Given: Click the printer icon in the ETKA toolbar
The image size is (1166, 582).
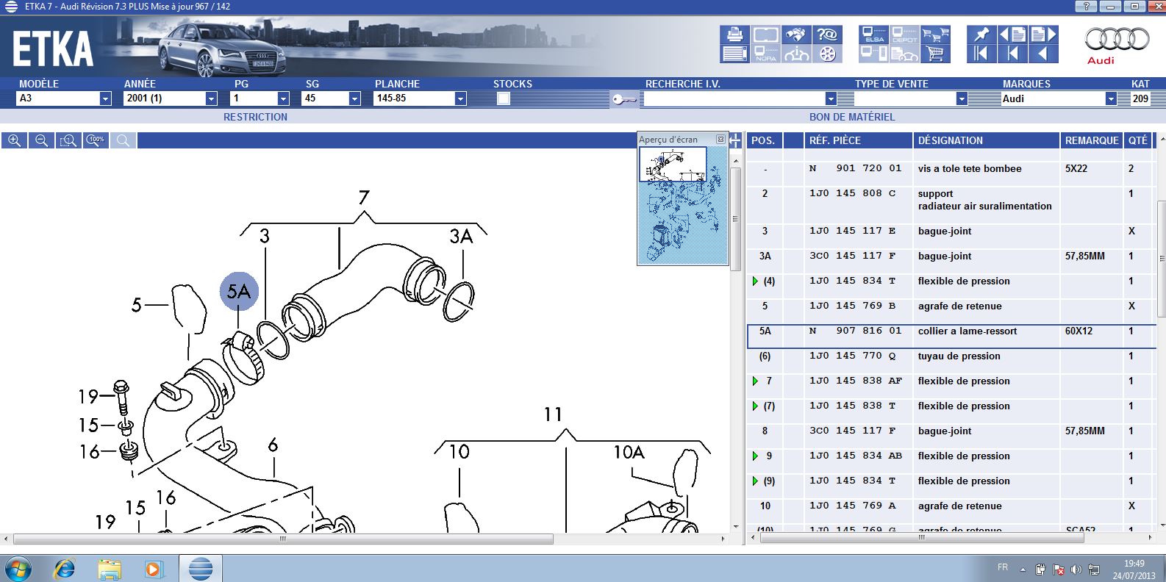Looking at the screenshot, I should tap(734, 35).
